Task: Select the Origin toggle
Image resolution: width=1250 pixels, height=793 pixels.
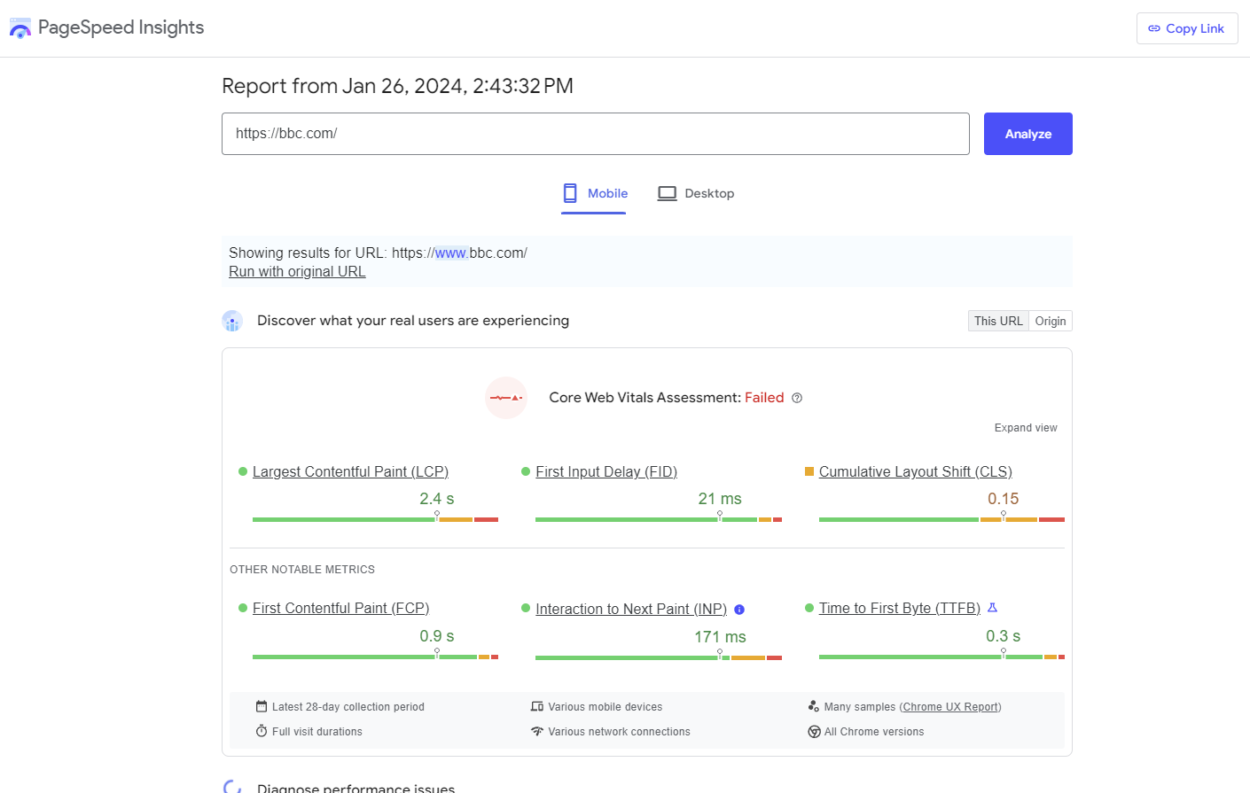Action: pyautogui.click(x=1051, y=321)
